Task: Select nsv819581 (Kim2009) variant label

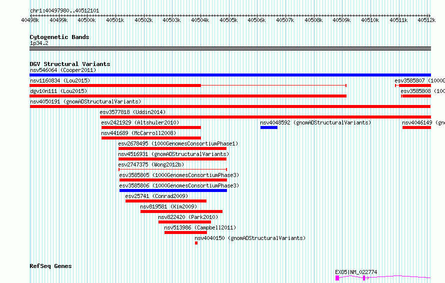Action: tap(168, 206)
